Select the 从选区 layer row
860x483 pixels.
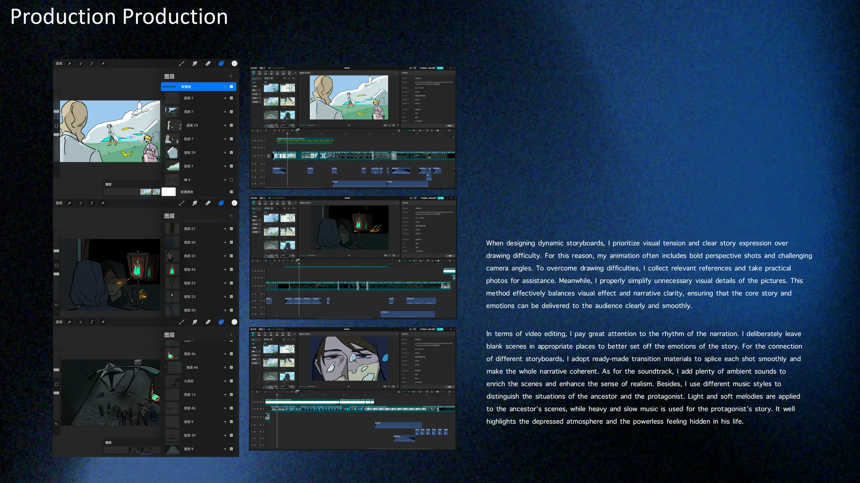[x=198, y=381]
